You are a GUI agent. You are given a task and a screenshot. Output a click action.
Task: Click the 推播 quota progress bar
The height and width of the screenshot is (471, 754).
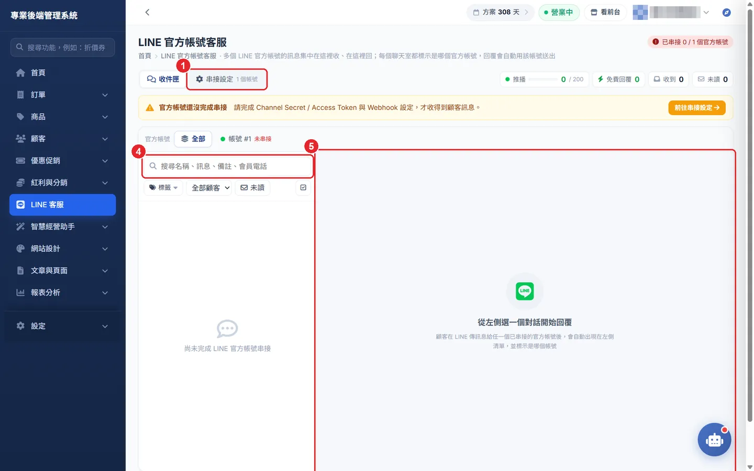click(542, 79)
